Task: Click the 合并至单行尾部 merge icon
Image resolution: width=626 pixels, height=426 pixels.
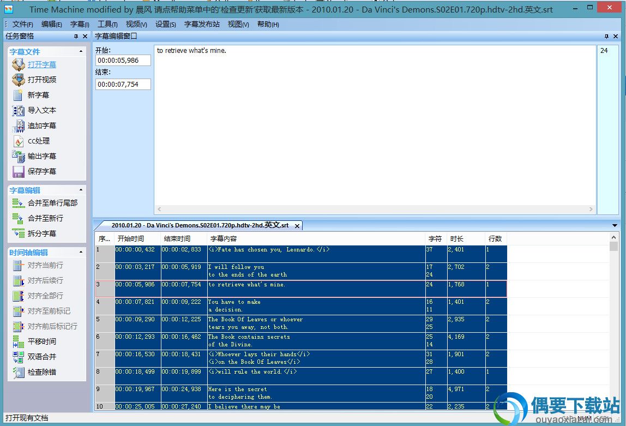Action: coord(19,203)
